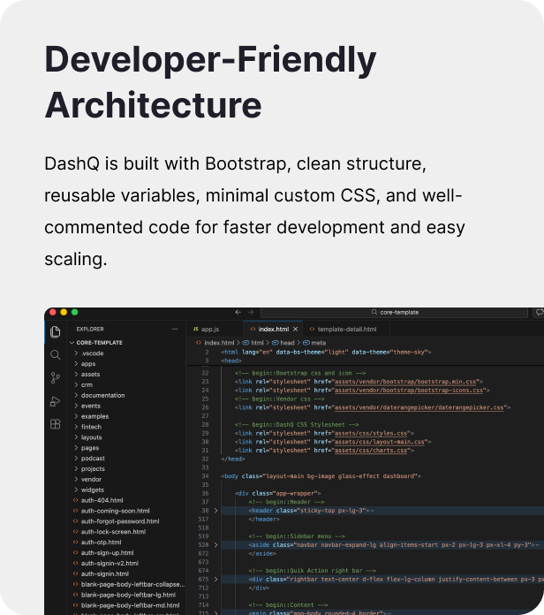The width and height of the screenshot is (544, 615).
Task: Click the navigate forward arrow
Action: [251, 312]
